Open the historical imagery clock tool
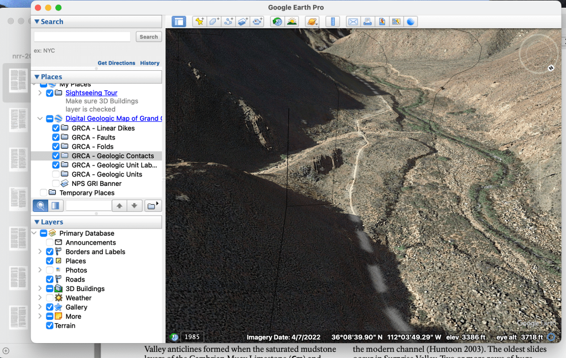 tap(277, 22)
